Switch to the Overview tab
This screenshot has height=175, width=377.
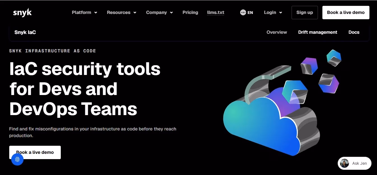click(x=277, y=32)
